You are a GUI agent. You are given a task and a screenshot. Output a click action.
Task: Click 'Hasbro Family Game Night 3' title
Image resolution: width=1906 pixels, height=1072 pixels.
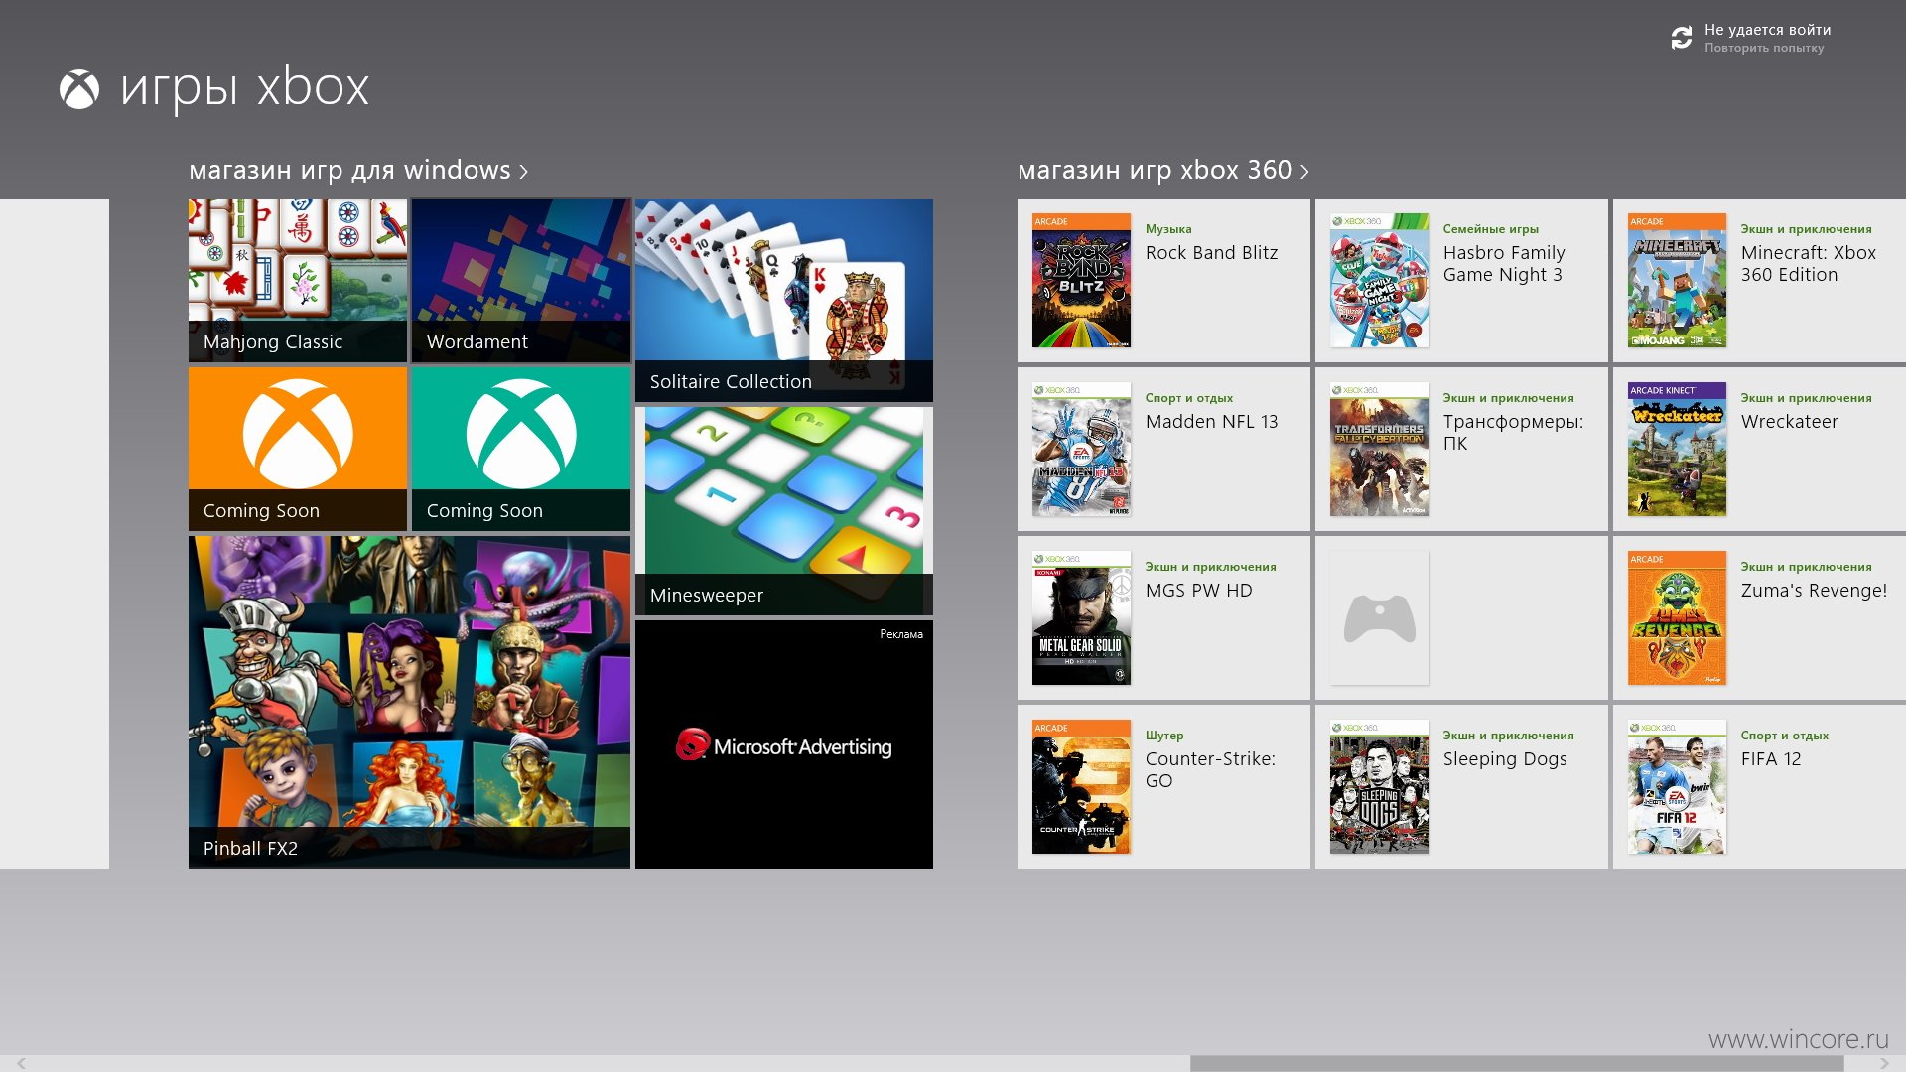tap(1504, 264)
